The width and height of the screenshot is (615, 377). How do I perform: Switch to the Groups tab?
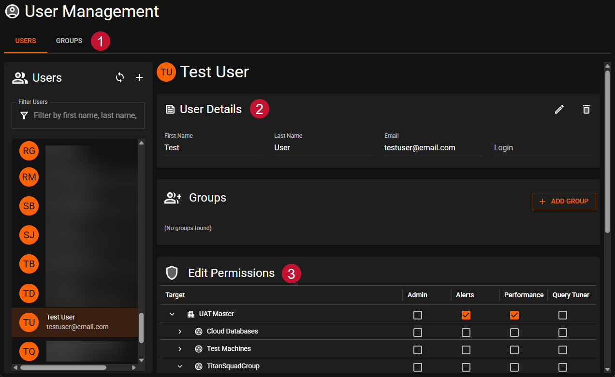69,41
